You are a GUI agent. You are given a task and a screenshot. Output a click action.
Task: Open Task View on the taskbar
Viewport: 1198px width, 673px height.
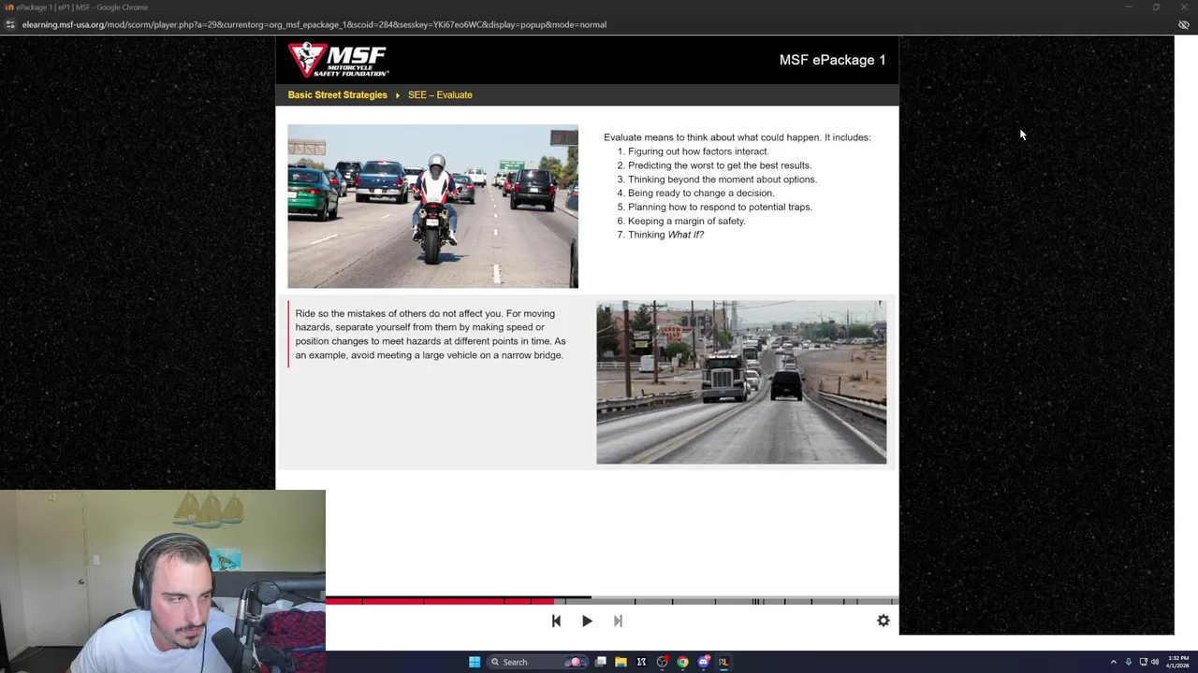point(601,662)
